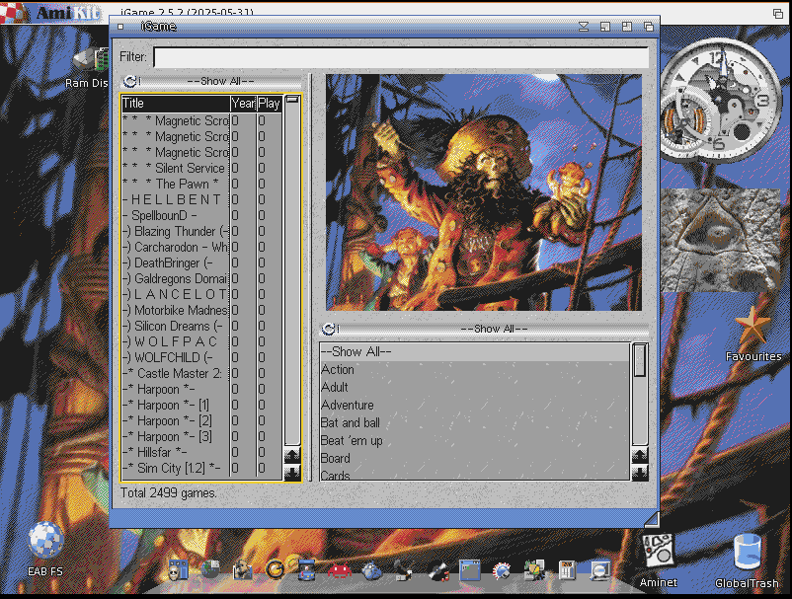Screen dimensions: 792x599
Task: Select the Galdregons Domain game row
Action: (202, 278)
